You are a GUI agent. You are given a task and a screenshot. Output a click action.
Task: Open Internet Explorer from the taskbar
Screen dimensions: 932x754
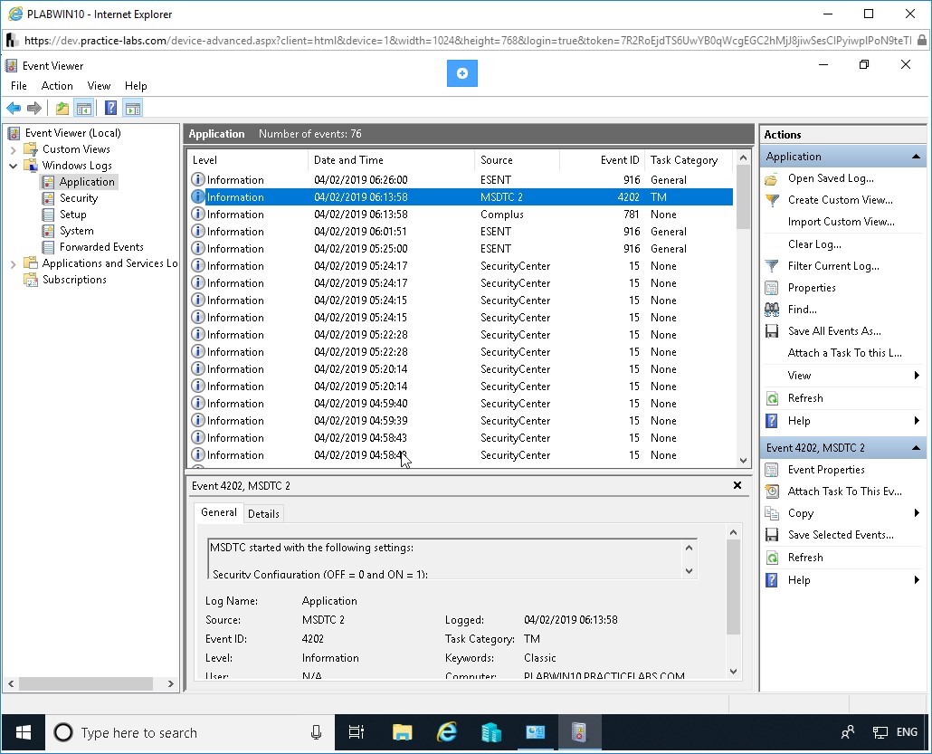447,732
